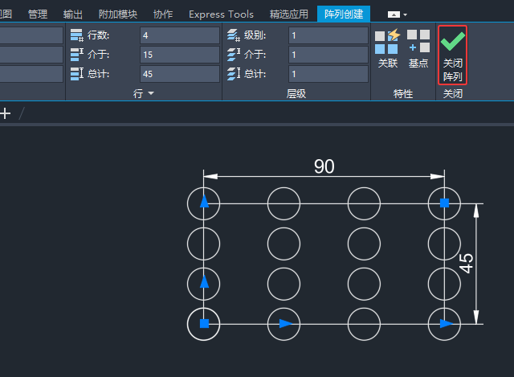
Task: Toggle the Associative (关联) array option
Action: pyautogui.click(x=387, y=43)
